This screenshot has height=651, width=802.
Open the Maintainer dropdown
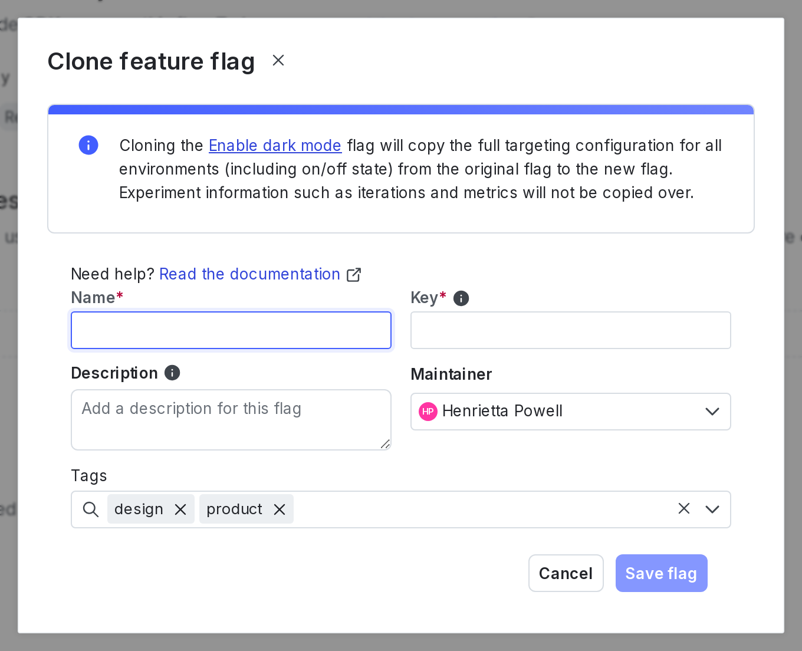click(712, 412)
